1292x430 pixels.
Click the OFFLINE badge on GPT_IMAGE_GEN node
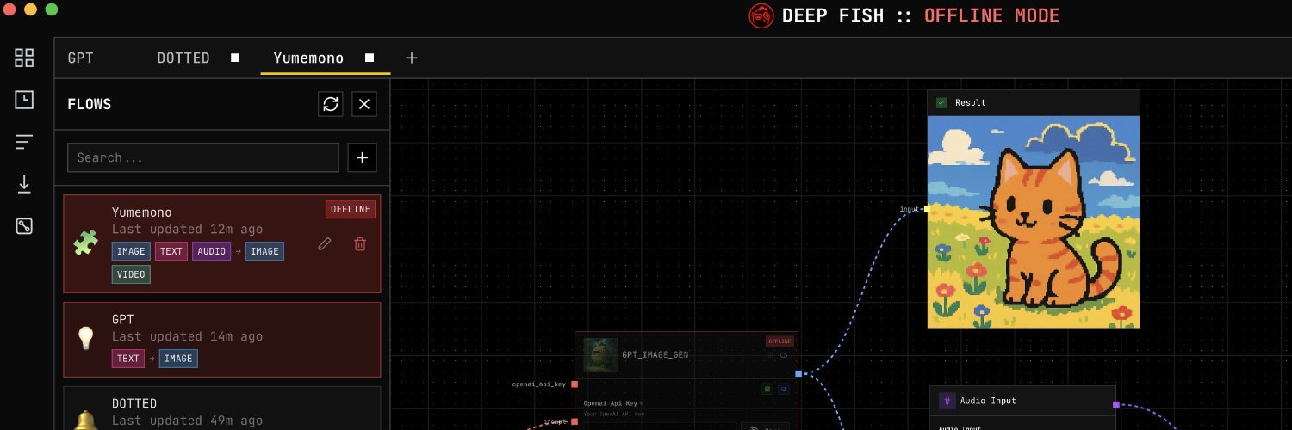click(780, 341)
